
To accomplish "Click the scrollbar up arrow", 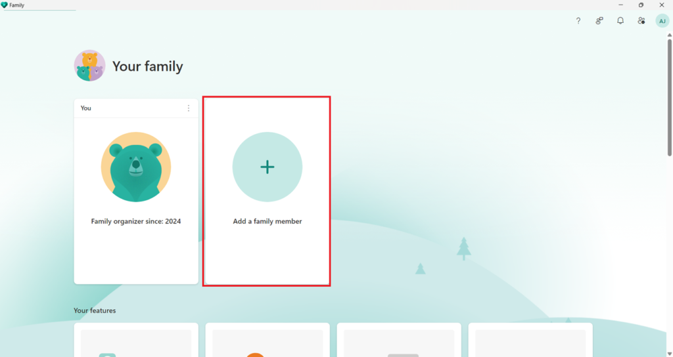I will coord(670,35).
